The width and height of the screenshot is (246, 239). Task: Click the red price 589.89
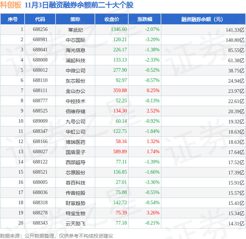(x=120, y=152)
